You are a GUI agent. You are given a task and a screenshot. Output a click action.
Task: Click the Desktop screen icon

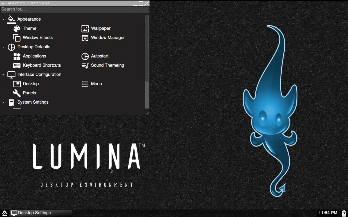(17, 84)
